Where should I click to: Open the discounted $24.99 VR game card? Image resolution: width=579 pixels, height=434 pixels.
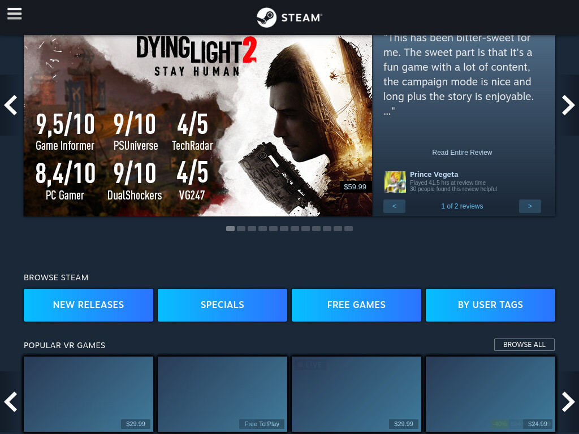[x=490, y=394]
